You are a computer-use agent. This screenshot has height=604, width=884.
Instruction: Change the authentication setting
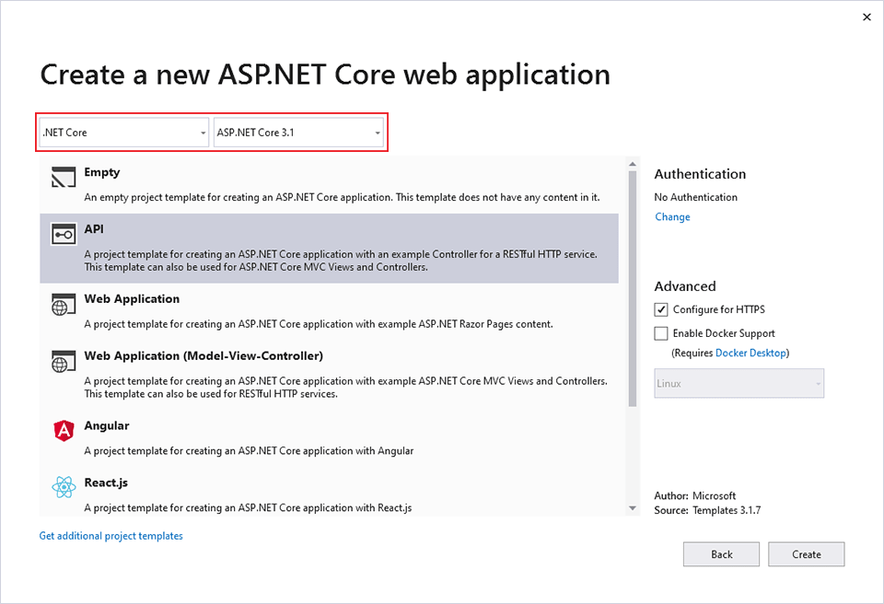[x=672, y=217]
